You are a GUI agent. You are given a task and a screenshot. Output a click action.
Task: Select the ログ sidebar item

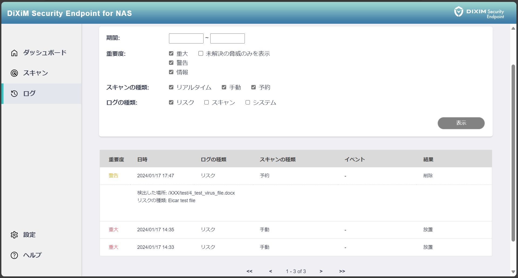click(41, 94)
